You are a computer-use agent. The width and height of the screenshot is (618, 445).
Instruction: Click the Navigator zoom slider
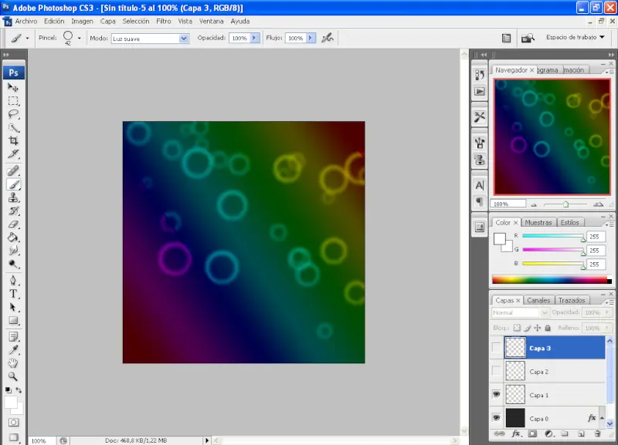[x=565, y=204]
